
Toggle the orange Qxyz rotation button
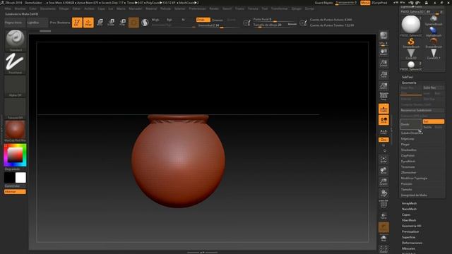click(383, 140)
